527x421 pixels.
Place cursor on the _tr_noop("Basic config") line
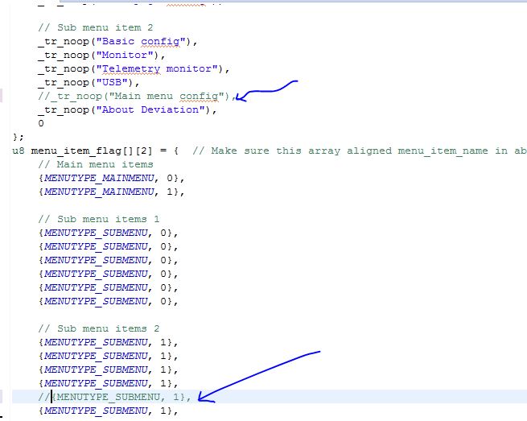coord(117,42)
